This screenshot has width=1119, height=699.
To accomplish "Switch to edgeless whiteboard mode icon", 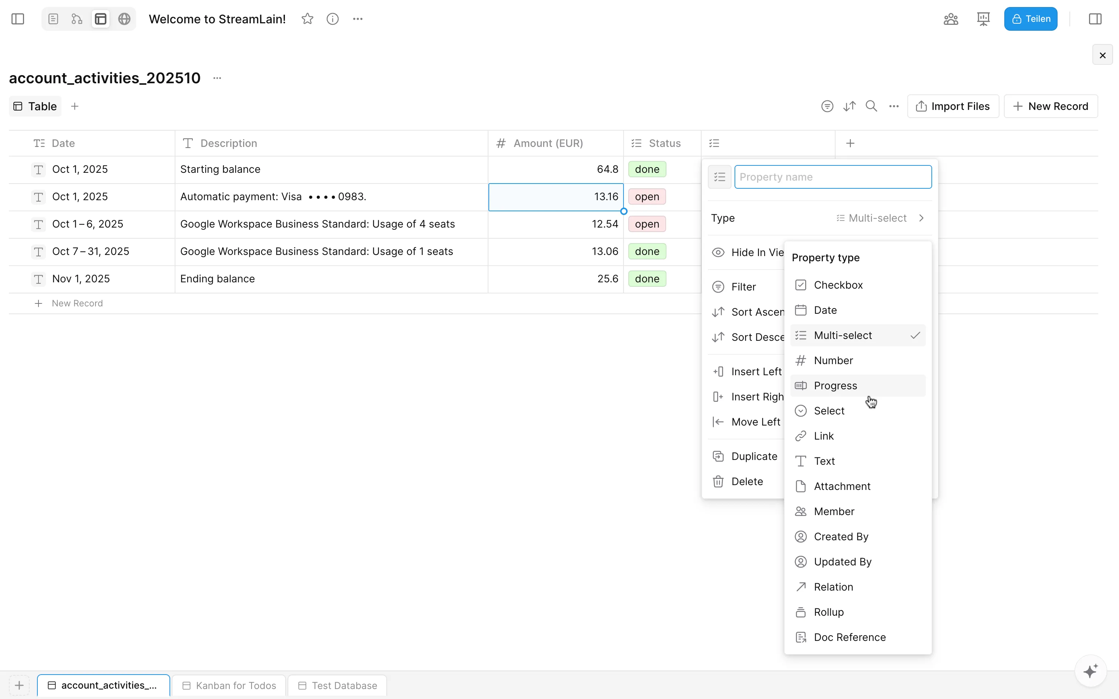I will click(x=77, y=19).
